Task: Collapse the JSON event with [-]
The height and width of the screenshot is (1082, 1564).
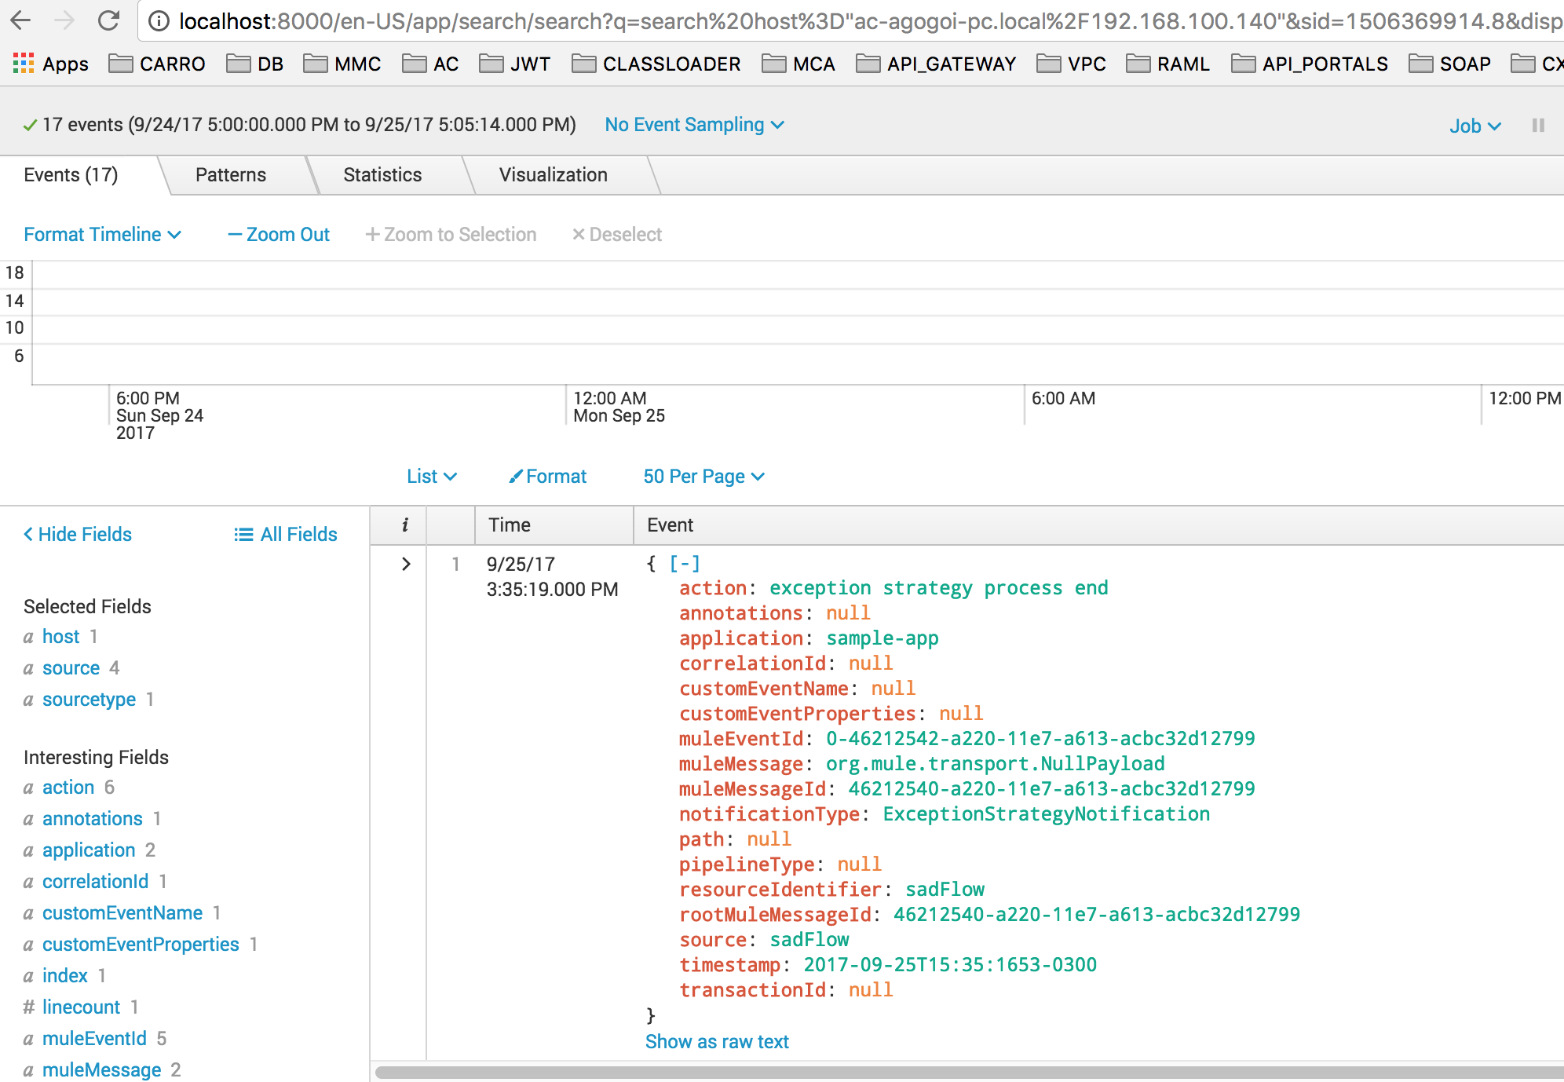Action: click(684, 563)
